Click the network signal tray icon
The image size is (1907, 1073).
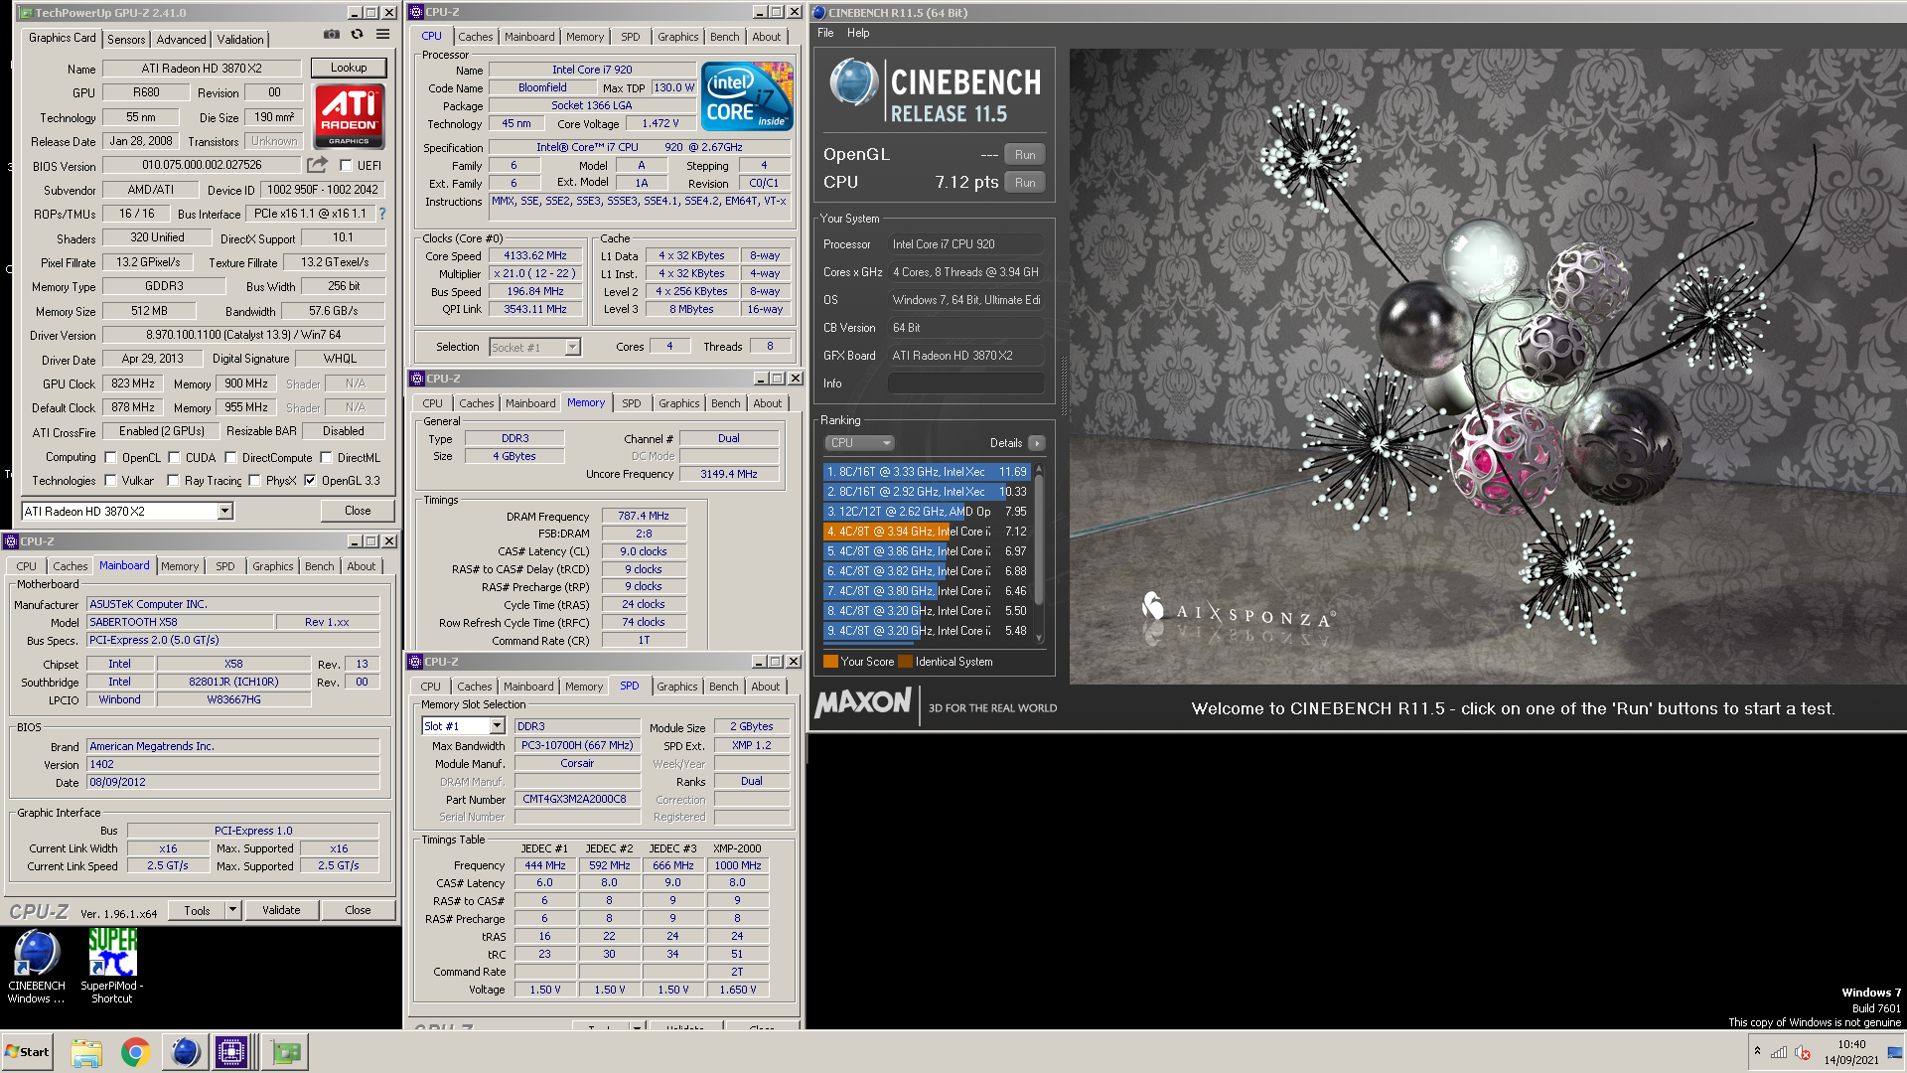coord(1779,1052)
